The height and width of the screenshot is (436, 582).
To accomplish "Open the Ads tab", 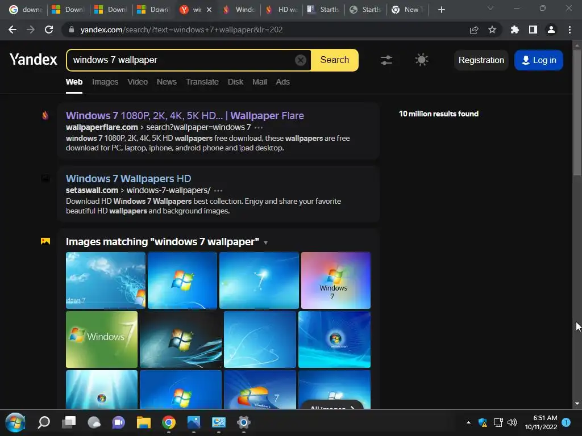I will click(x=282, y=82).
